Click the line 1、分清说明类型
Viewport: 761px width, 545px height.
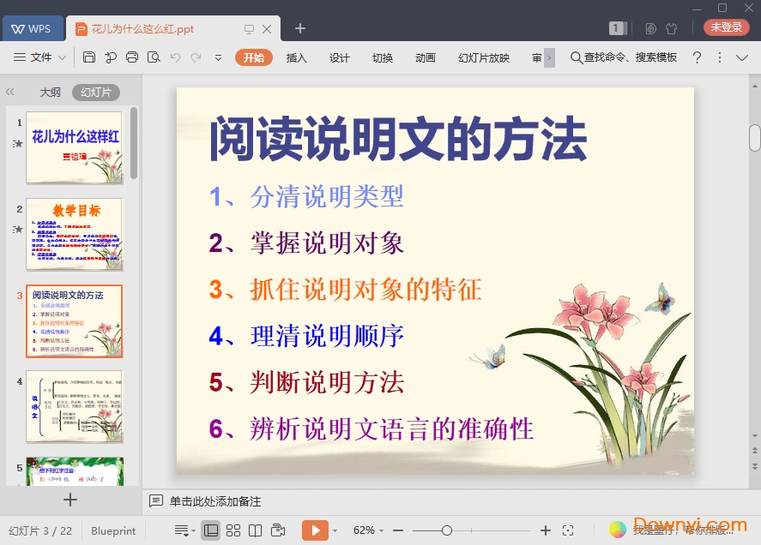coord(306,197)
